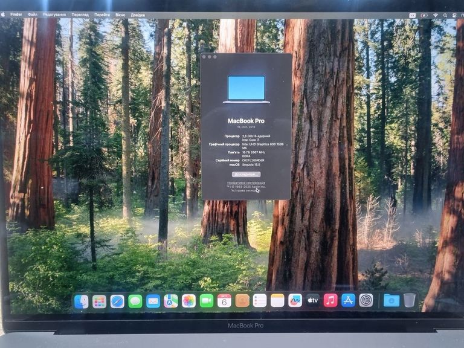Click the Докладніше button

[x=246, y=174]
